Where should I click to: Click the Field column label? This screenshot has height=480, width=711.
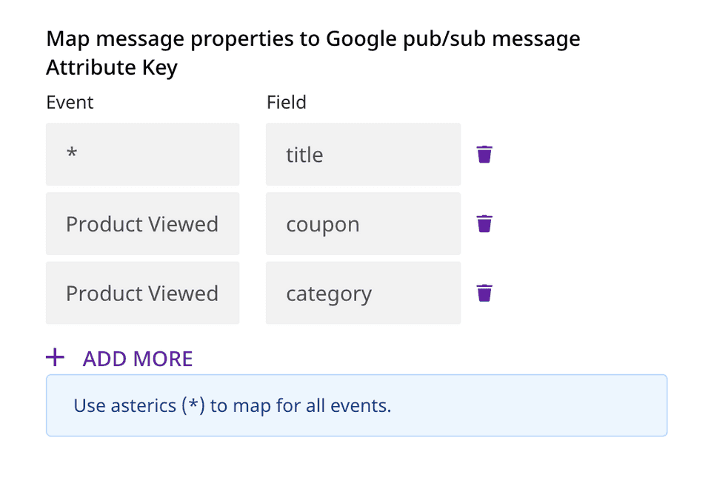pyautogui.click(x=287, y=102)
